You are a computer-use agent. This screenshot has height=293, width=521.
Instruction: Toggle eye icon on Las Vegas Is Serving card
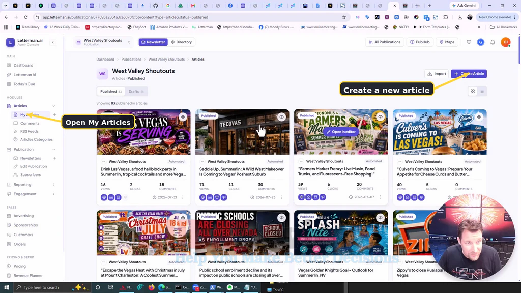tap(183, 117)
